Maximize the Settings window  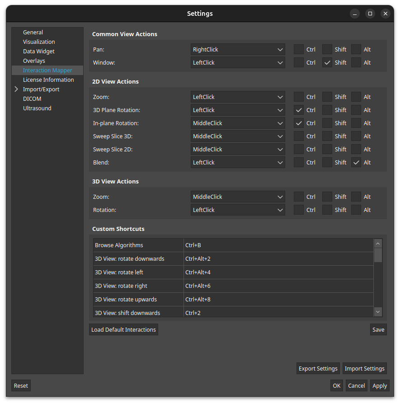pyautogui.click(x=370, y=14)
